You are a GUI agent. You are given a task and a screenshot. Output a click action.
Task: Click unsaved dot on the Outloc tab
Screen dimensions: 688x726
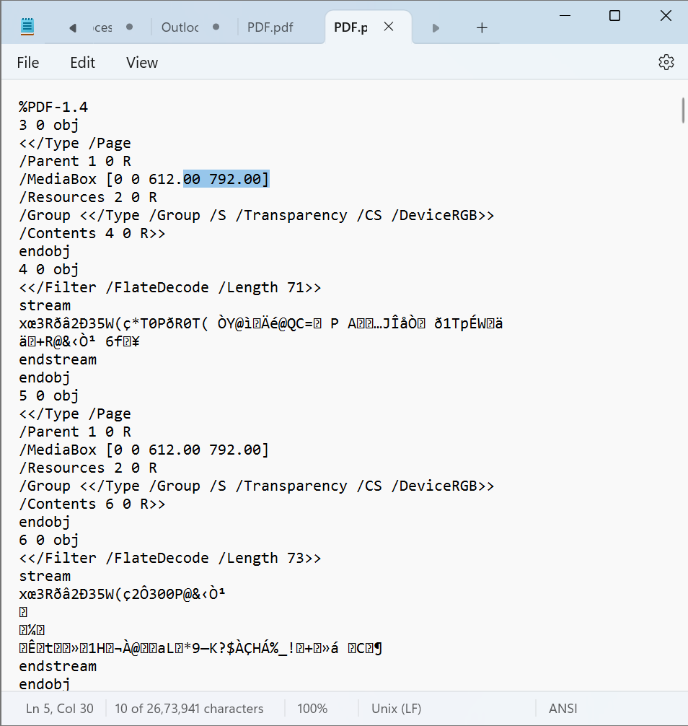pyautogui.click(x=216, y=27)
